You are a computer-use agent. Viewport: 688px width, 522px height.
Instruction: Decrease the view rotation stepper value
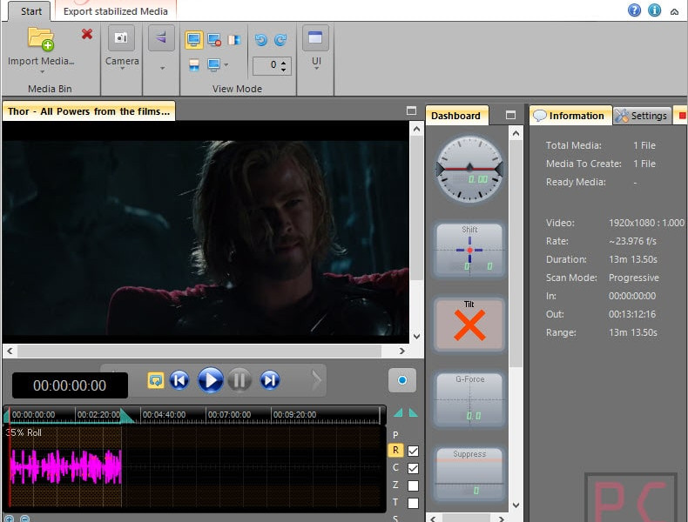pyautogui.click(x=284, y=70)
